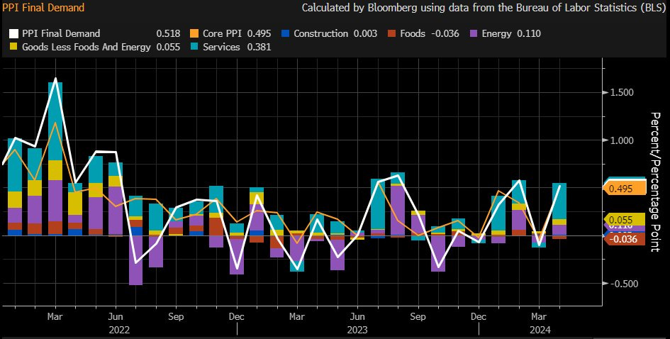670x339 pixels.
Task: Select the 2024 year label on x-axis
Action: pos(541,329)
